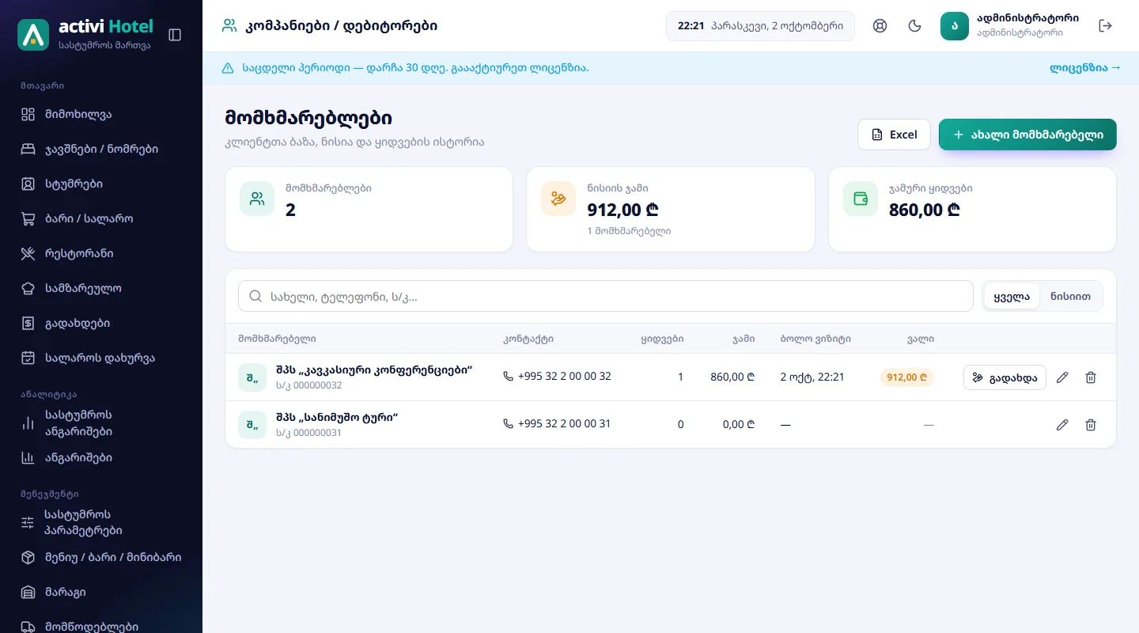Open the help lifebuoy icon in header
This screenshot has height=633, width=1139.
pyautogui.click(x=880, y=25)
